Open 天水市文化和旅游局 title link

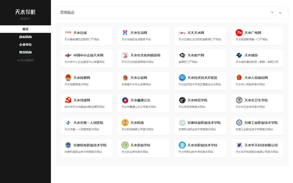145,55
